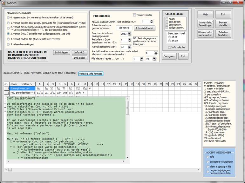The height and width of the screenshot is (183, 245).
Task: Enable the Info selectie checkbox
Action: (x=169, y=47)
